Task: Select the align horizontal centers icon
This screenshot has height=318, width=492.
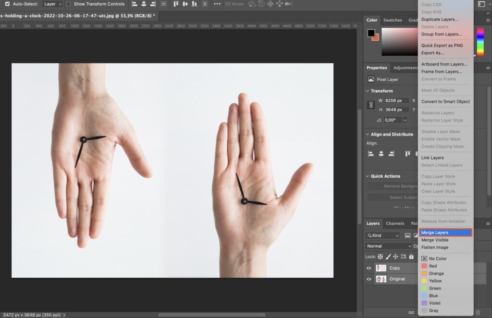Action: coord(381,153)
